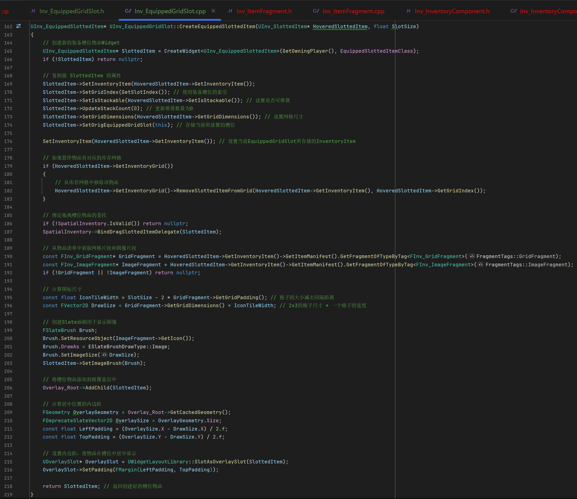Screen dimensions: 577x499
Task: Click the CreateEquippedSlottedItem function name
Action: click(217, 26)
